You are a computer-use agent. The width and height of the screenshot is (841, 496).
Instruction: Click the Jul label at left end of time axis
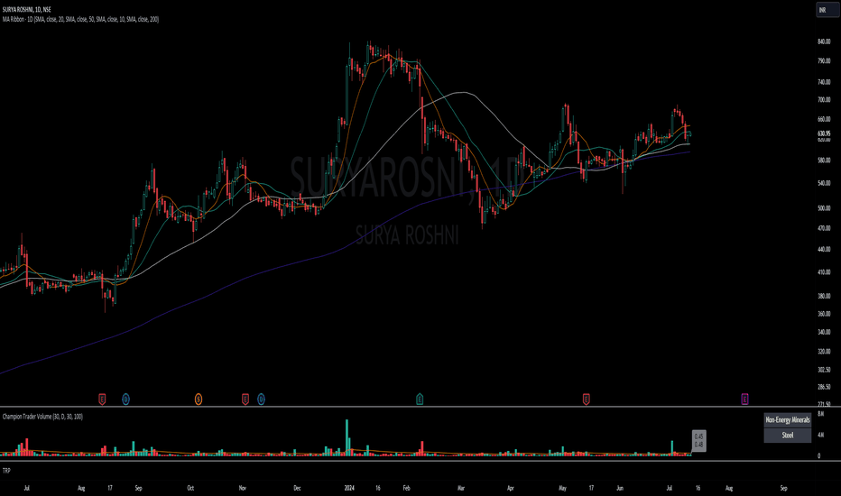pos(26,489)
